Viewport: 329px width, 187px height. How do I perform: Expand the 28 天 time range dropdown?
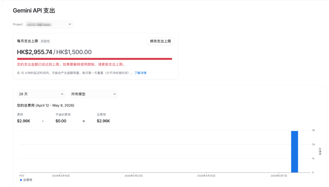coord(41,94)
